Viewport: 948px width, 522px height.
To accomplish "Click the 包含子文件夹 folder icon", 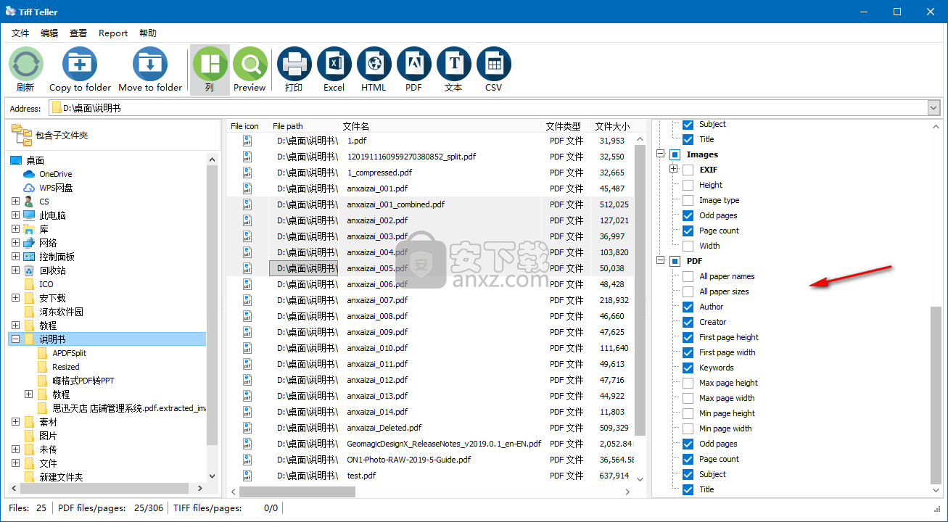I will pyautogui.click(x=22, y=135).
